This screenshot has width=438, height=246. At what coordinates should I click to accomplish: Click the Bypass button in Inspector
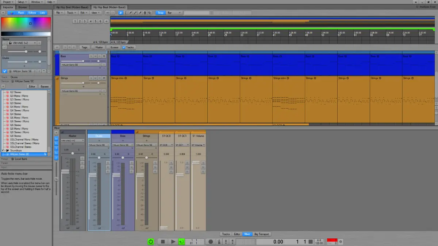[x=44, y=86]
